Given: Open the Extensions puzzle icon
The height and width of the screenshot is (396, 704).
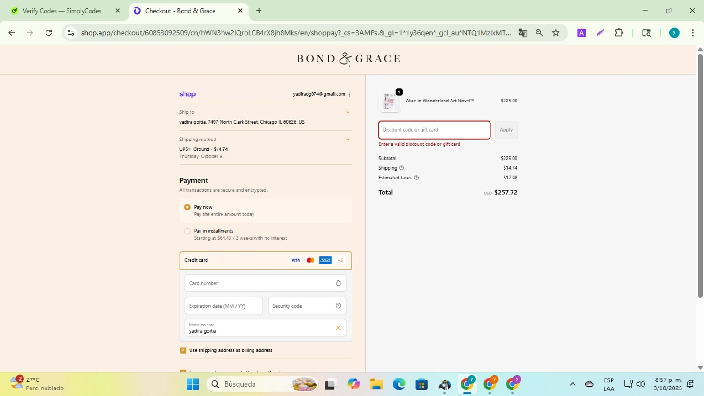Looking at the screenshot, I should (619, 33).
